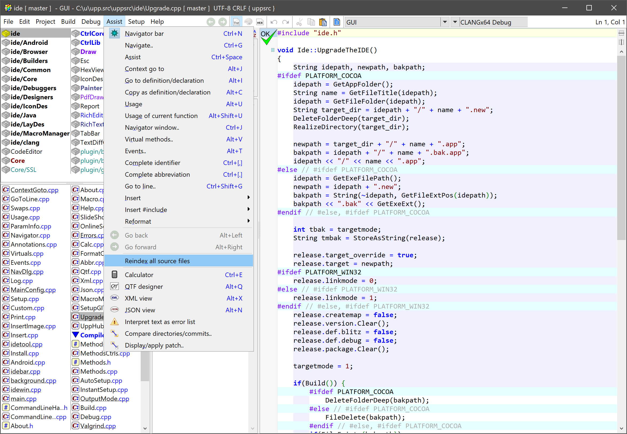The image size is (627, 434).
Task: Click the Paste clipboard toolbar icon
Action: click(323, 22)
